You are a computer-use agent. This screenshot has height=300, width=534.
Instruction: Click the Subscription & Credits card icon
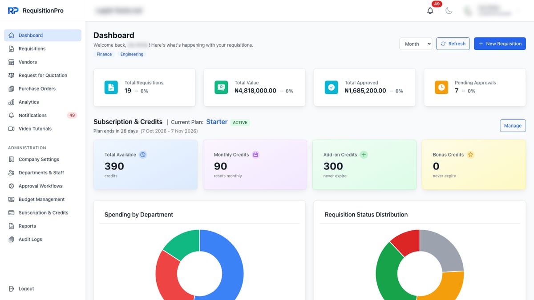12,213
